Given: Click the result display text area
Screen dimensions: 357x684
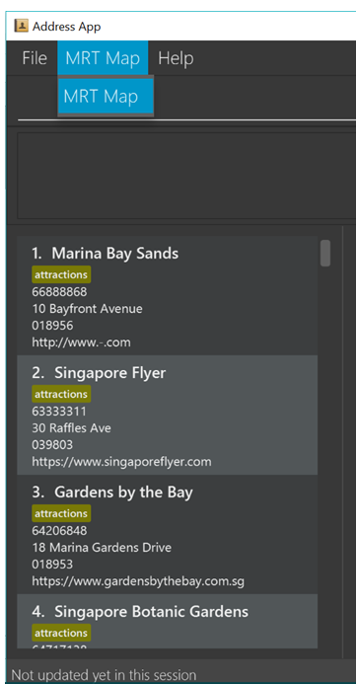Looking at the screenshot, I should click(186, 176).
